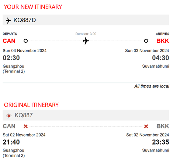Select the cancelled KQ887 flight number
The width and height of the screenshot is (173, 160).
pos(24,115)
